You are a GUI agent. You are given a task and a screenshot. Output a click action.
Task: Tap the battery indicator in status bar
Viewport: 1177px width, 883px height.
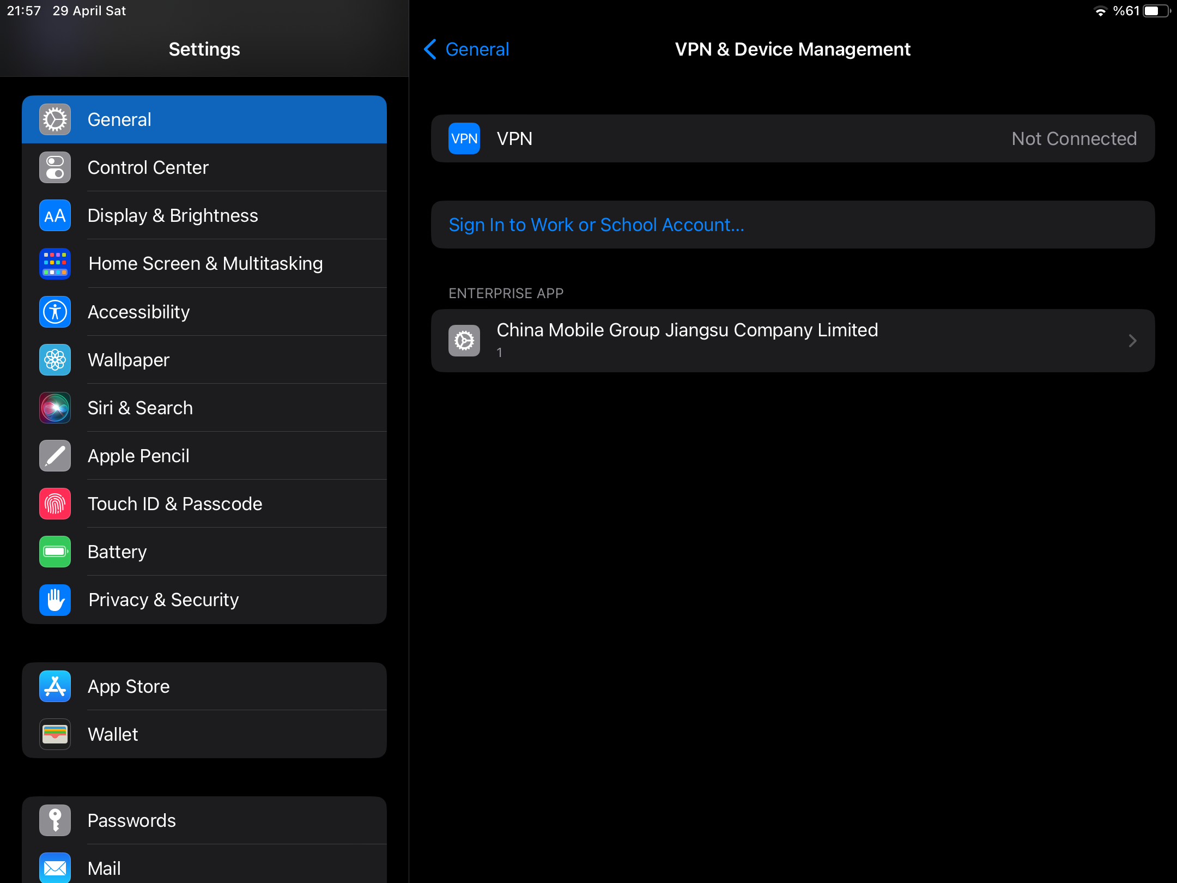(1156, 11)
